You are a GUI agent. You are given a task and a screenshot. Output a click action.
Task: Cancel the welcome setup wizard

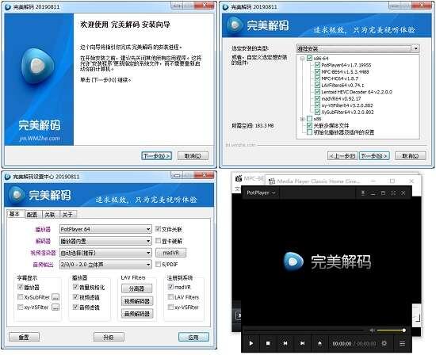point(193,155)
